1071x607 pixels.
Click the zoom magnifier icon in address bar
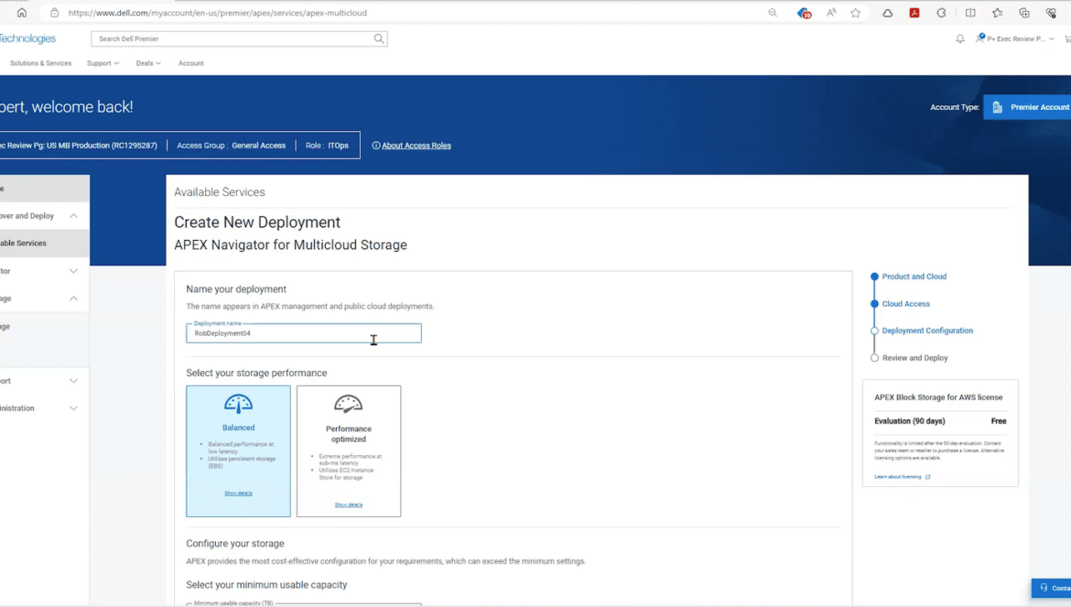pos(773,12)
